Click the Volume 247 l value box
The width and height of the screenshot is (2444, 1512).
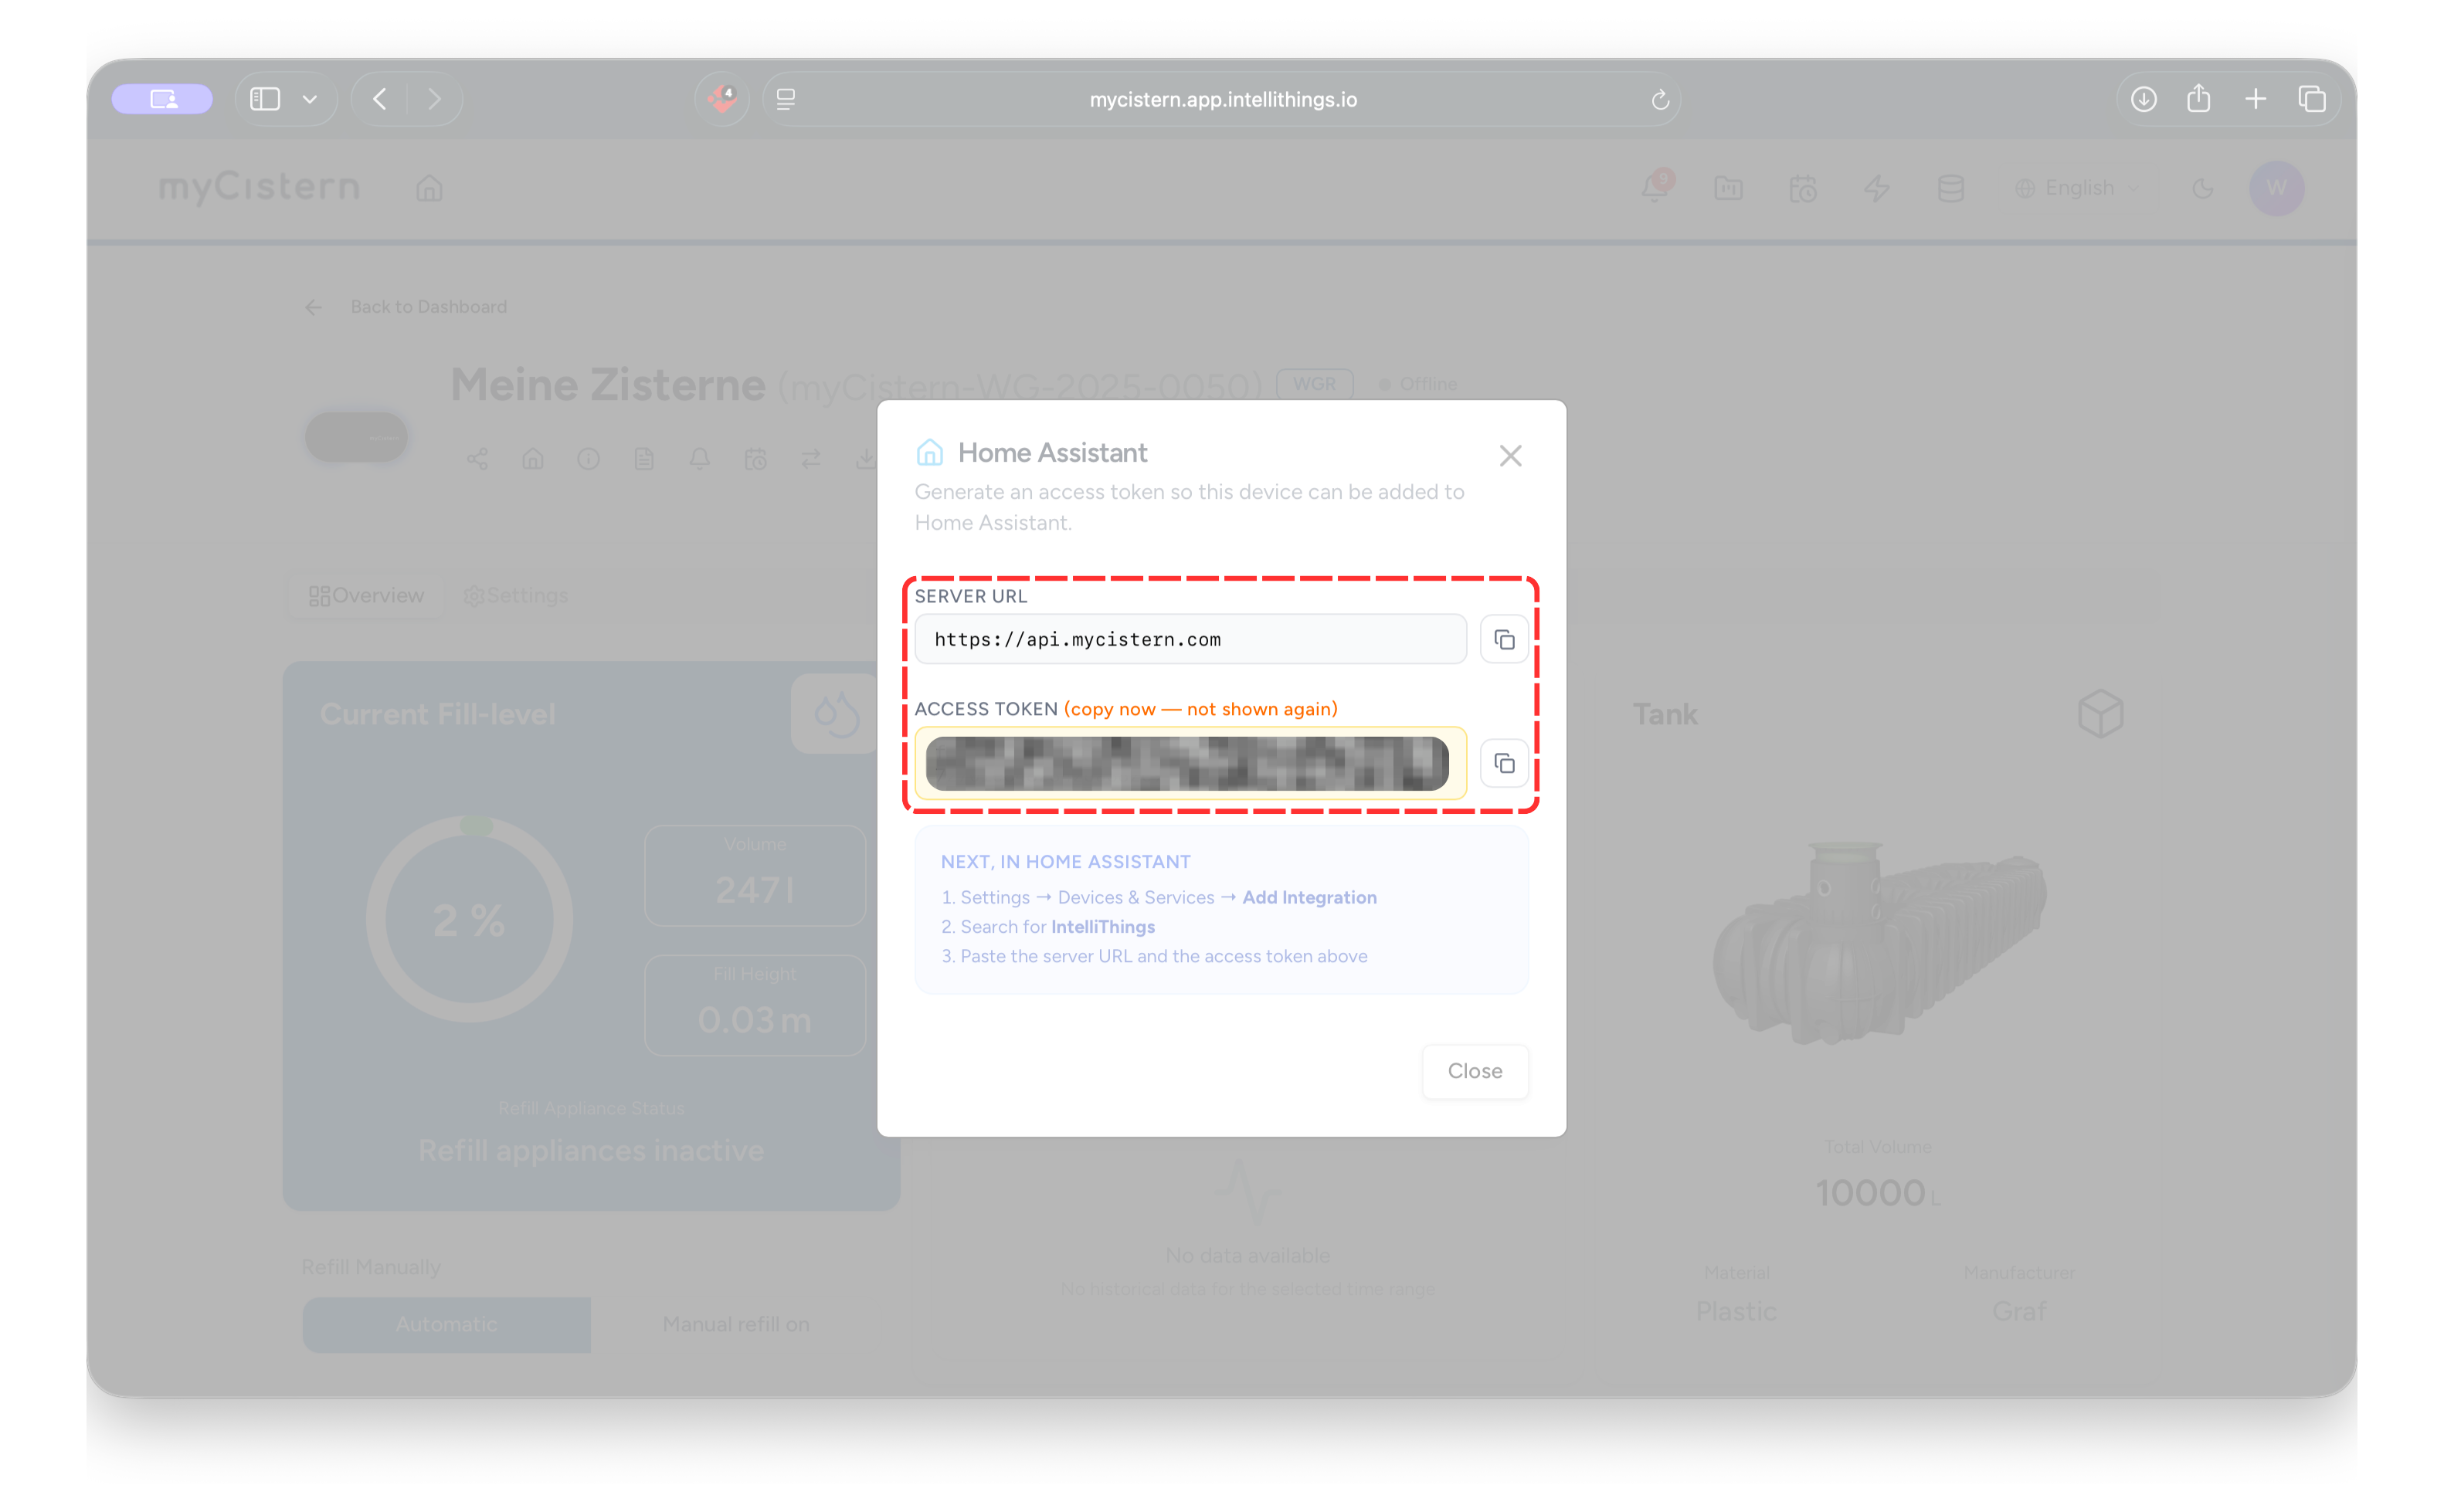click(x=755, y=875)
